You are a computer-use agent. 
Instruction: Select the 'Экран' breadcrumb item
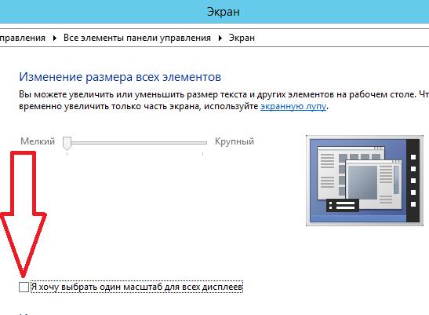click(242, 38)
